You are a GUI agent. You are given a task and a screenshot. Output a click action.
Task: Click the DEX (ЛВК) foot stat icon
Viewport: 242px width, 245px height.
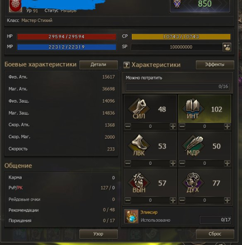tap(139, 145)
